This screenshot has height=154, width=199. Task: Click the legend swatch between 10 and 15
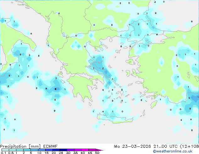pos(41,150)
